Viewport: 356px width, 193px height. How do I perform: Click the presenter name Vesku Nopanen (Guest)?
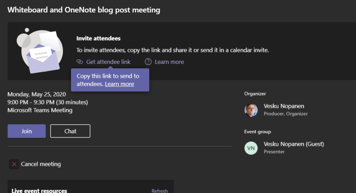pyautogui.click(x=294, y=144)
